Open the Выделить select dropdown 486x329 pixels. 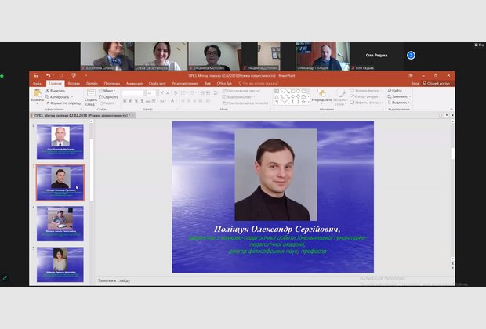pyautogui.click(x=398, y=103)
